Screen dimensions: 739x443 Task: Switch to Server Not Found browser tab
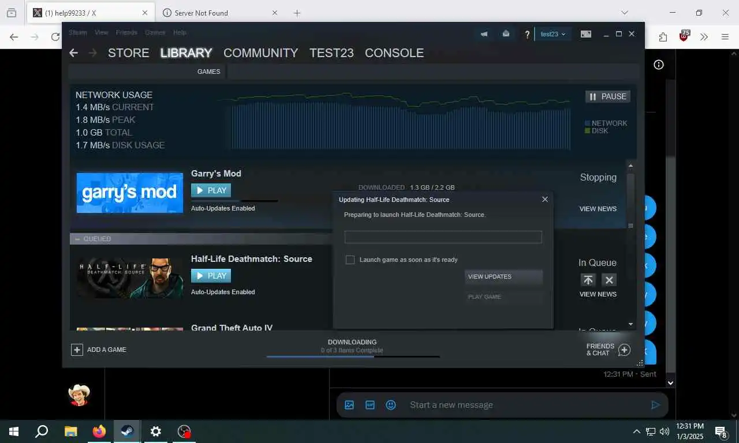[x=220, y=13]
